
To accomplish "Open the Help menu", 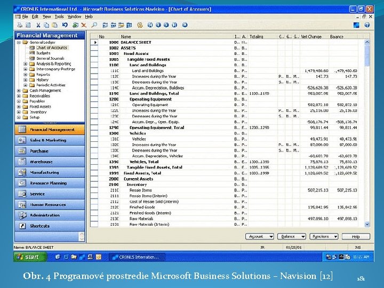I will click(89, 17).
